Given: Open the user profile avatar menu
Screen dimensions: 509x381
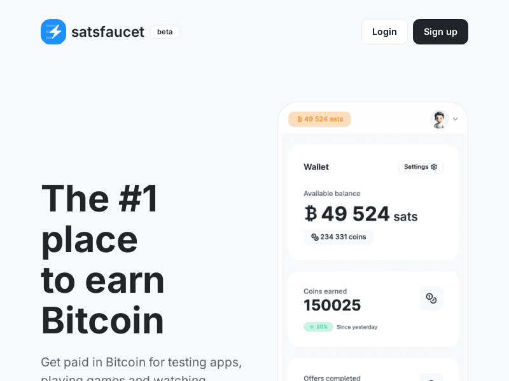Looking at the screenshot, I should (439, 119).
